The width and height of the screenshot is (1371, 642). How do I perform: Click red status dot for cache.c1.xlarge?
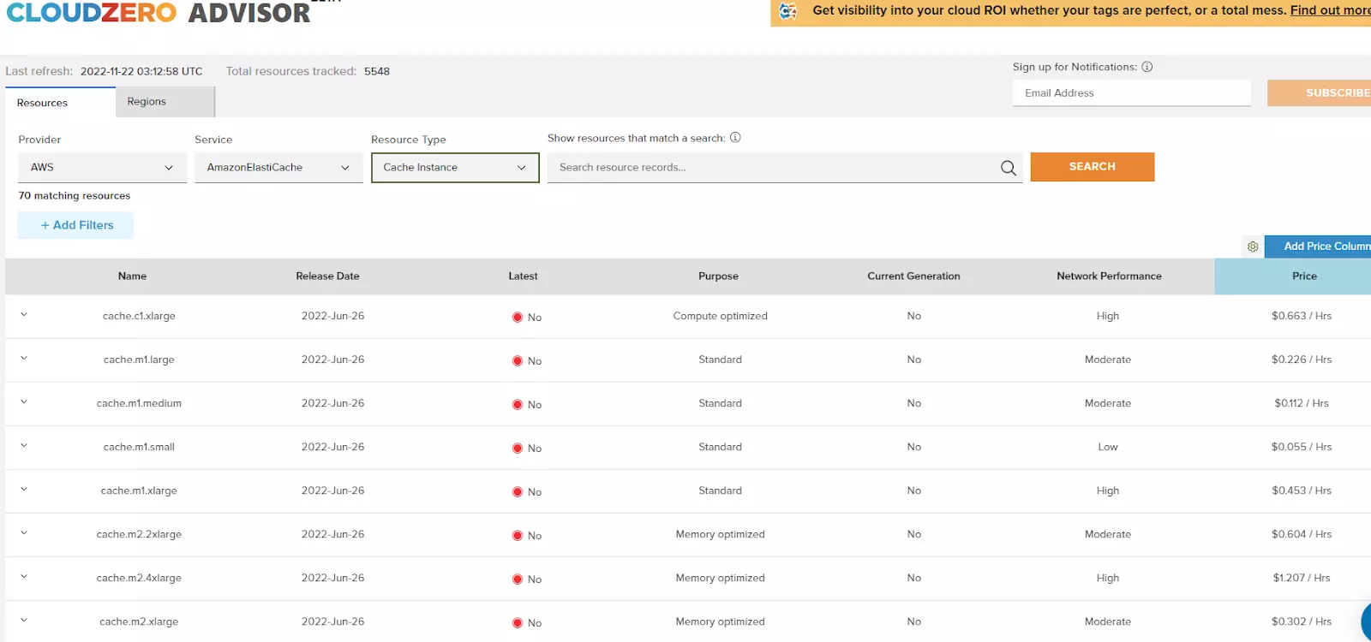518,318
